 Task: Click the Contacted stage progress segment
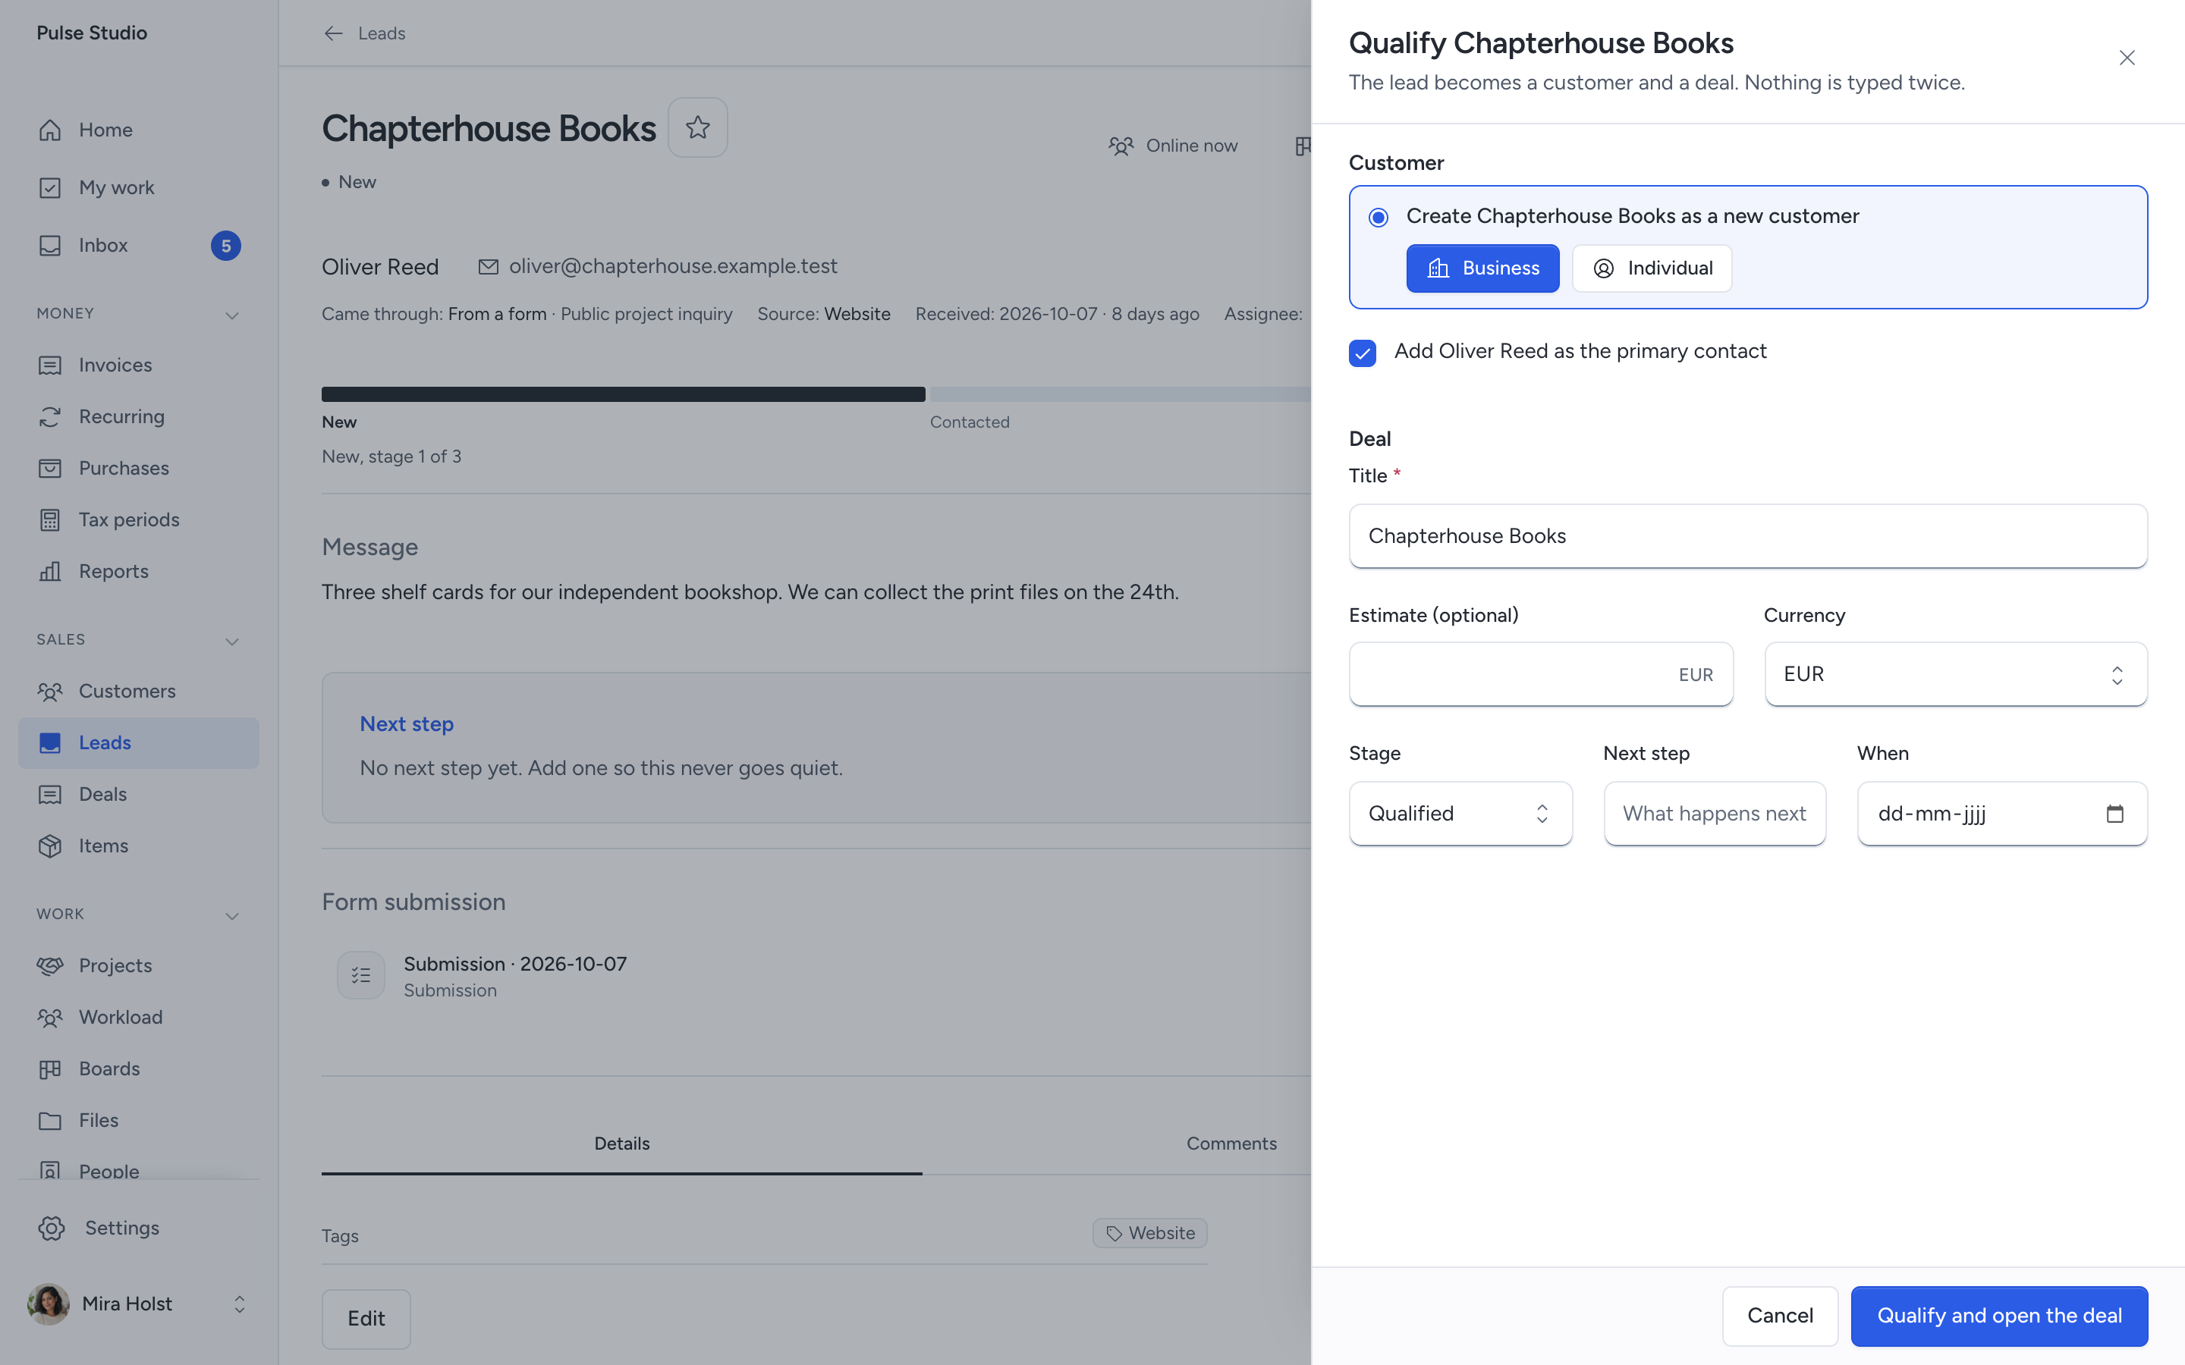click(x=1121, y=394)
